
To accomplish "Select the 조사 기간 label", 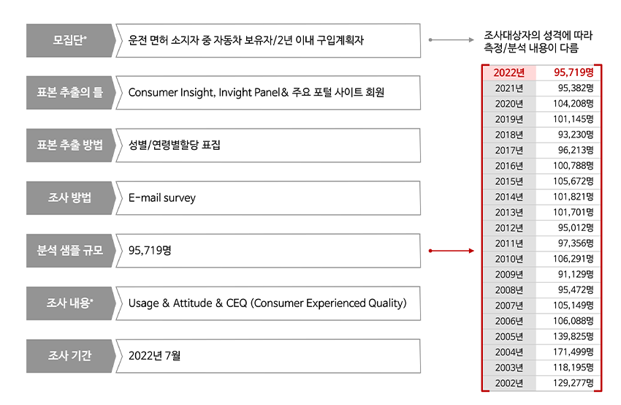I will coord(69,356).
